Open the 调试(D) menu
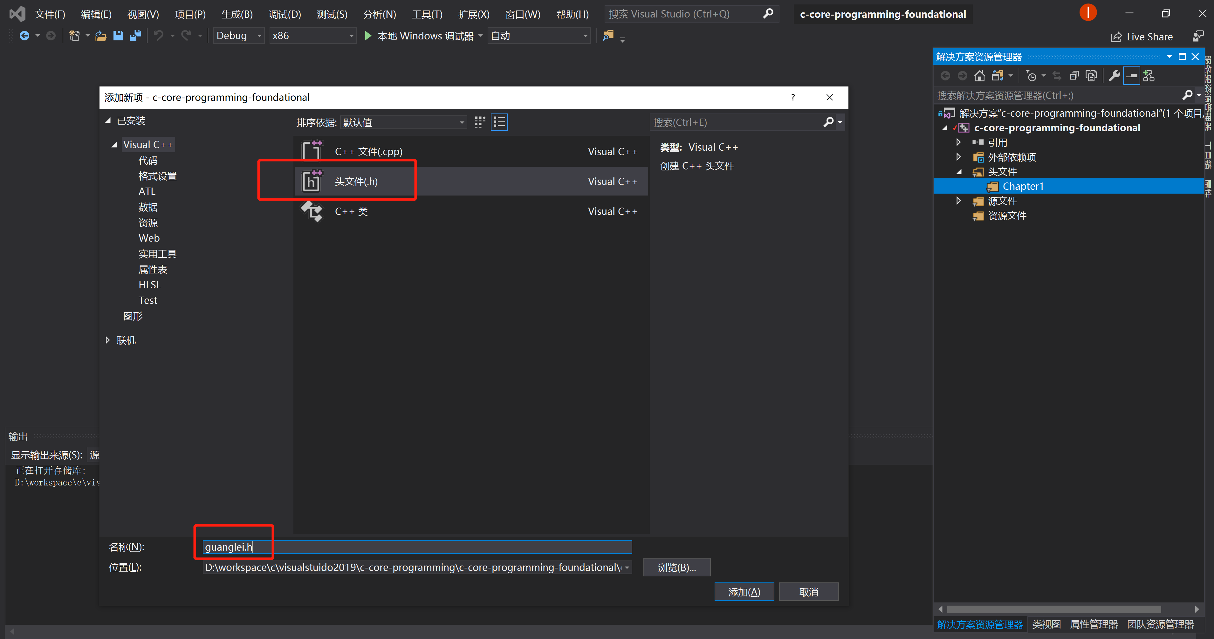This screenshot has height=639, width=1214. [285, 14]
